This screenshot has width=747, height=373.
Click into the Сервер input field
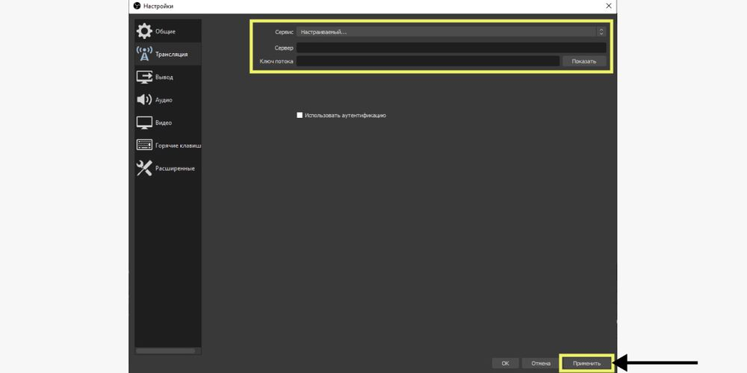click(451, 48)
